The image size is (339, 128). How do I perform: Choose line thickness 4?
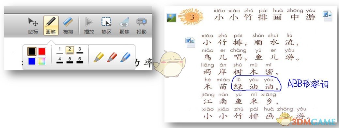point(60,60)
